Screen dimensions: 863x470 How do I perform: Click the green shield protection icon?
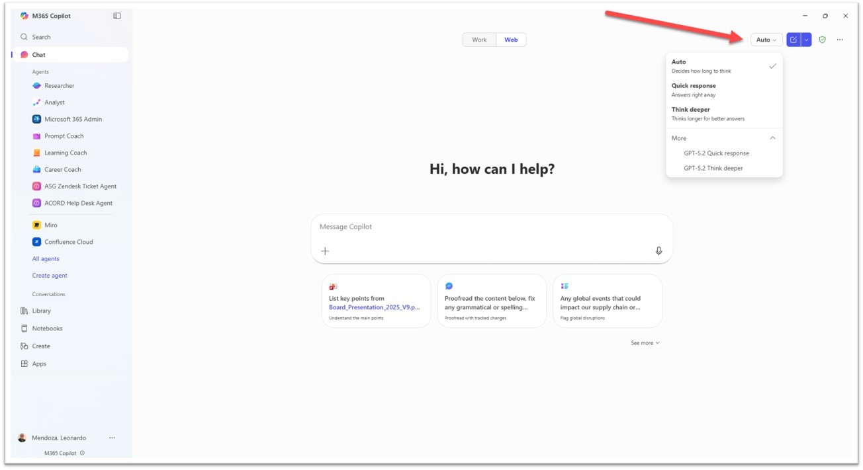[822, 40]
